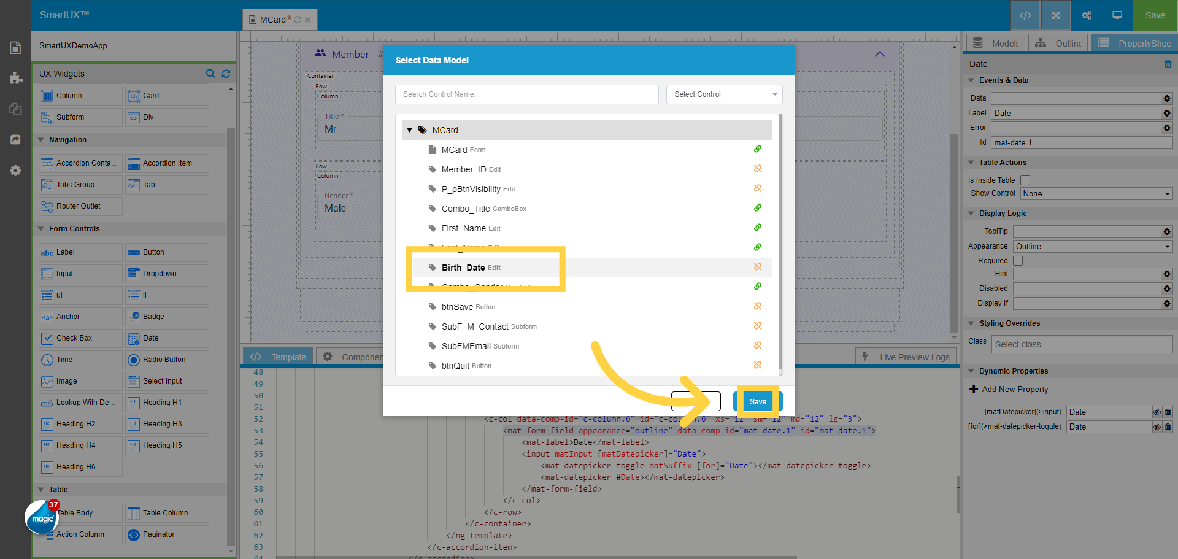Select the Radio Button form control
Image resolution: width=1178 pixels, height=559 pixels.
click(x=166, y=360)
